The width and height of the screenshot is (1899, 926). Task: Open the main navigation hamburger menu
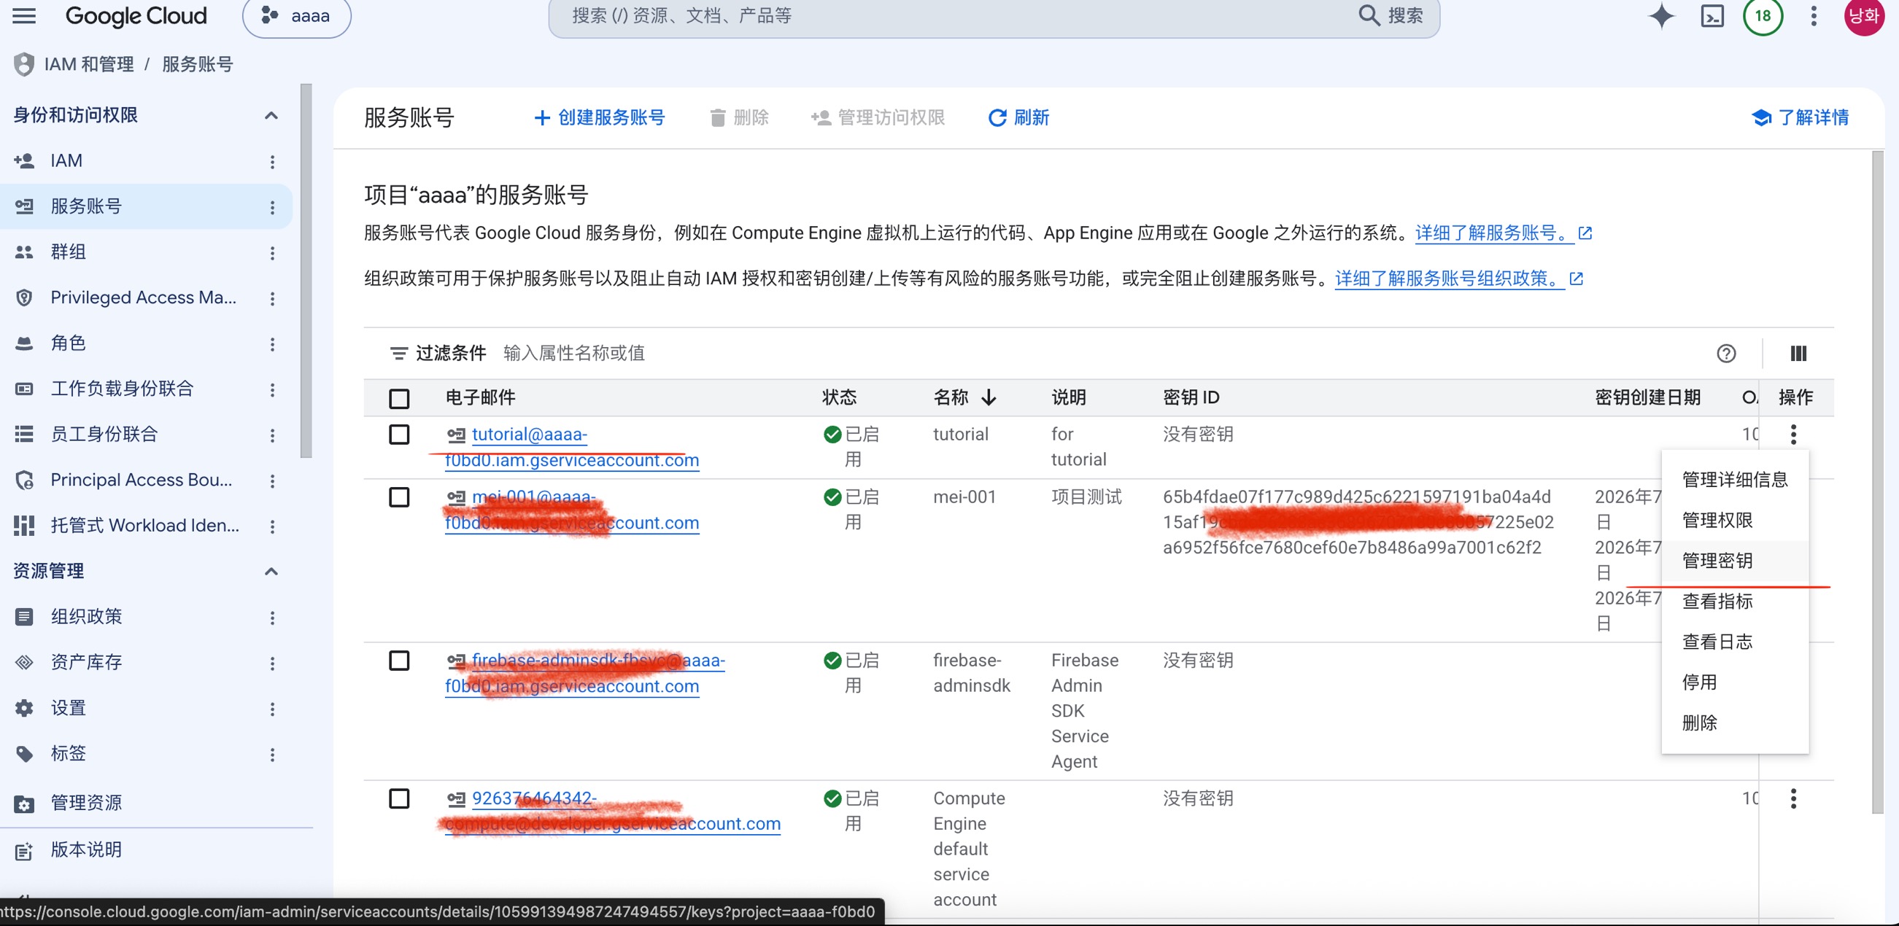click(23, 15)
